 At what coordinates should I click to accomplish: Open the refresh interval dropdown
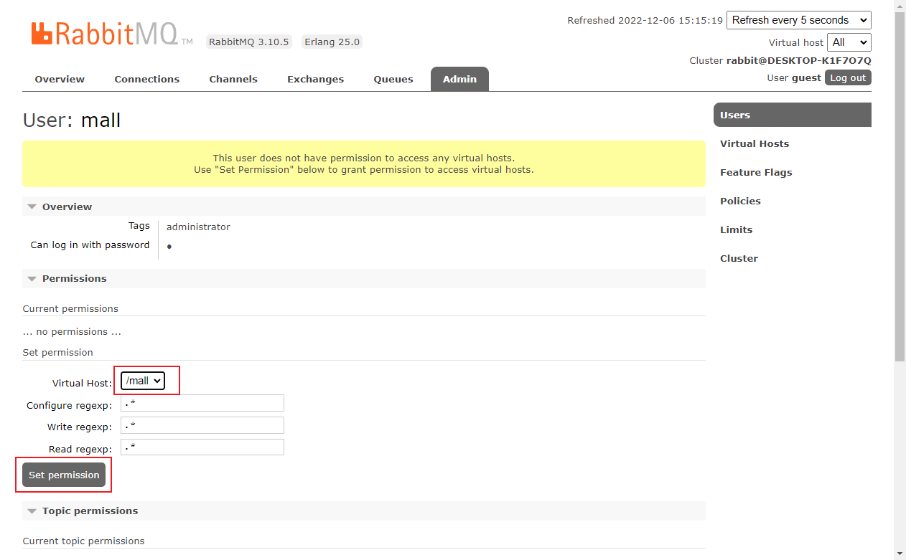(x=799, y=20)
